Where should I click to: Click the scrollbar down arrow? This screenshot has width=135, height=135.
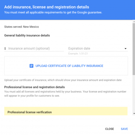pos(134,114)
